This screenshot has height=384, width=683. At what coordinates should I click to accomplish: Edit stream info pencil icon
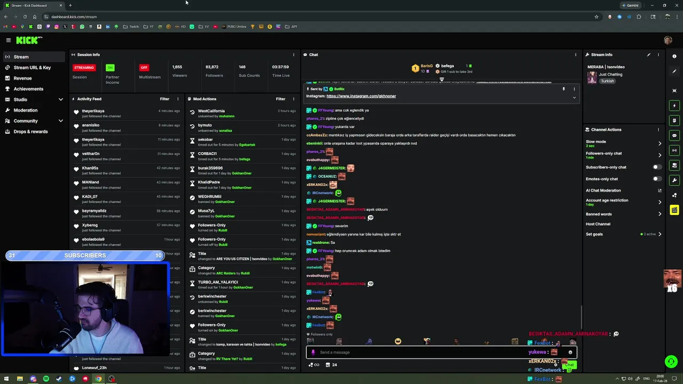[649, 54]
